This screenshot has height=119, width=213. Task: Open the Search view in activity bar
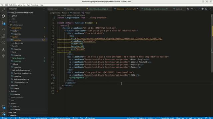point(3,9)
